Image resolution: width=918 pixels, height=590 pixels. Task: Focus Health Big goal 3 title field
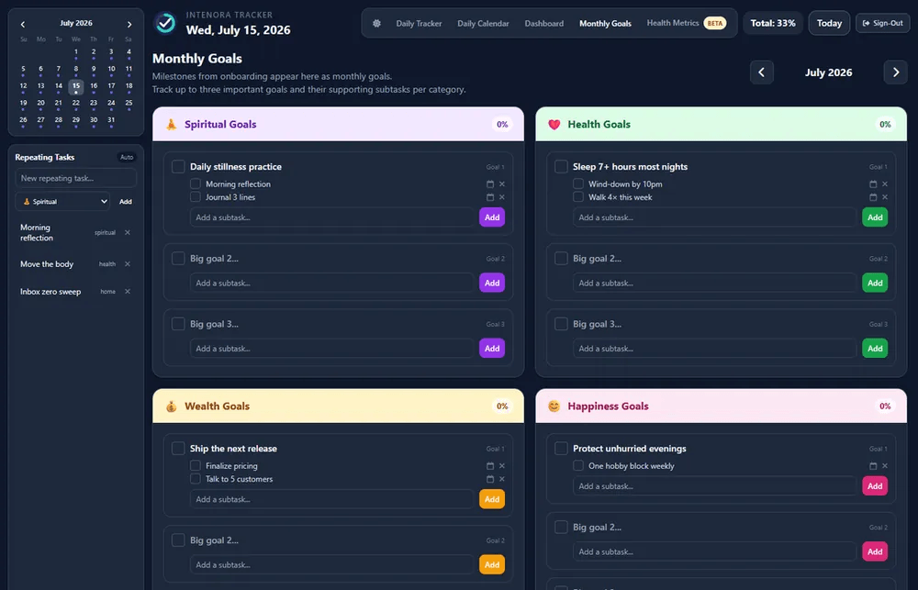(717, 324)
